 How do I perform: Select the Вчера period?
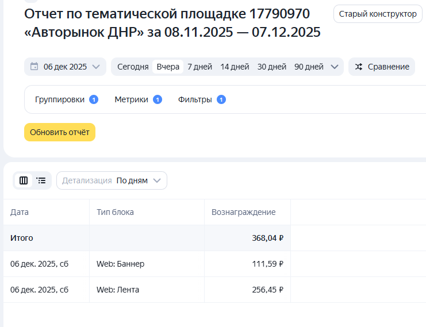(x=168, y=67)
